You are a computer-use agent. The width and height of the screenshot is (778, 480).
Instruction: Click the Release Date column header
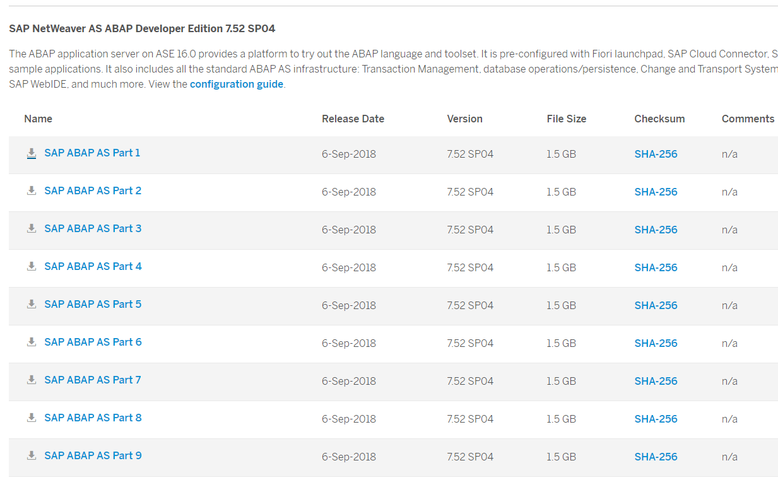coord(353,119)
